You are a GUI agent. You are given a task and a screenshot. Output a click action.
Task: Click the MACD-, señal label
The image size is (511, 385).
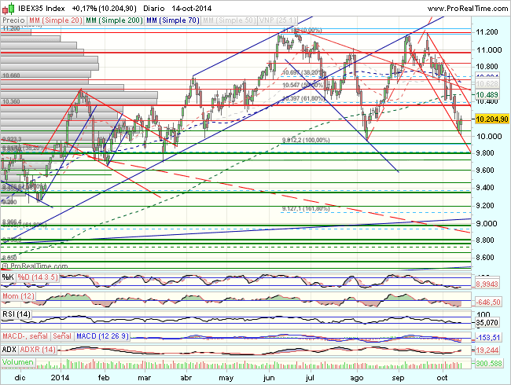[x=25, y=335]
